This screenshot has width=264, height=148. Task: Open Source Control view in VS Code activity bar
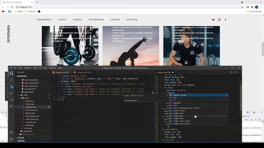click(11, 86)
